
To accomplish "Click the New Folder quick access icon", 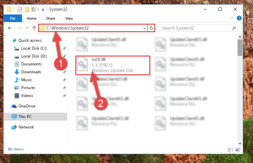I will [x=27, y=10].
